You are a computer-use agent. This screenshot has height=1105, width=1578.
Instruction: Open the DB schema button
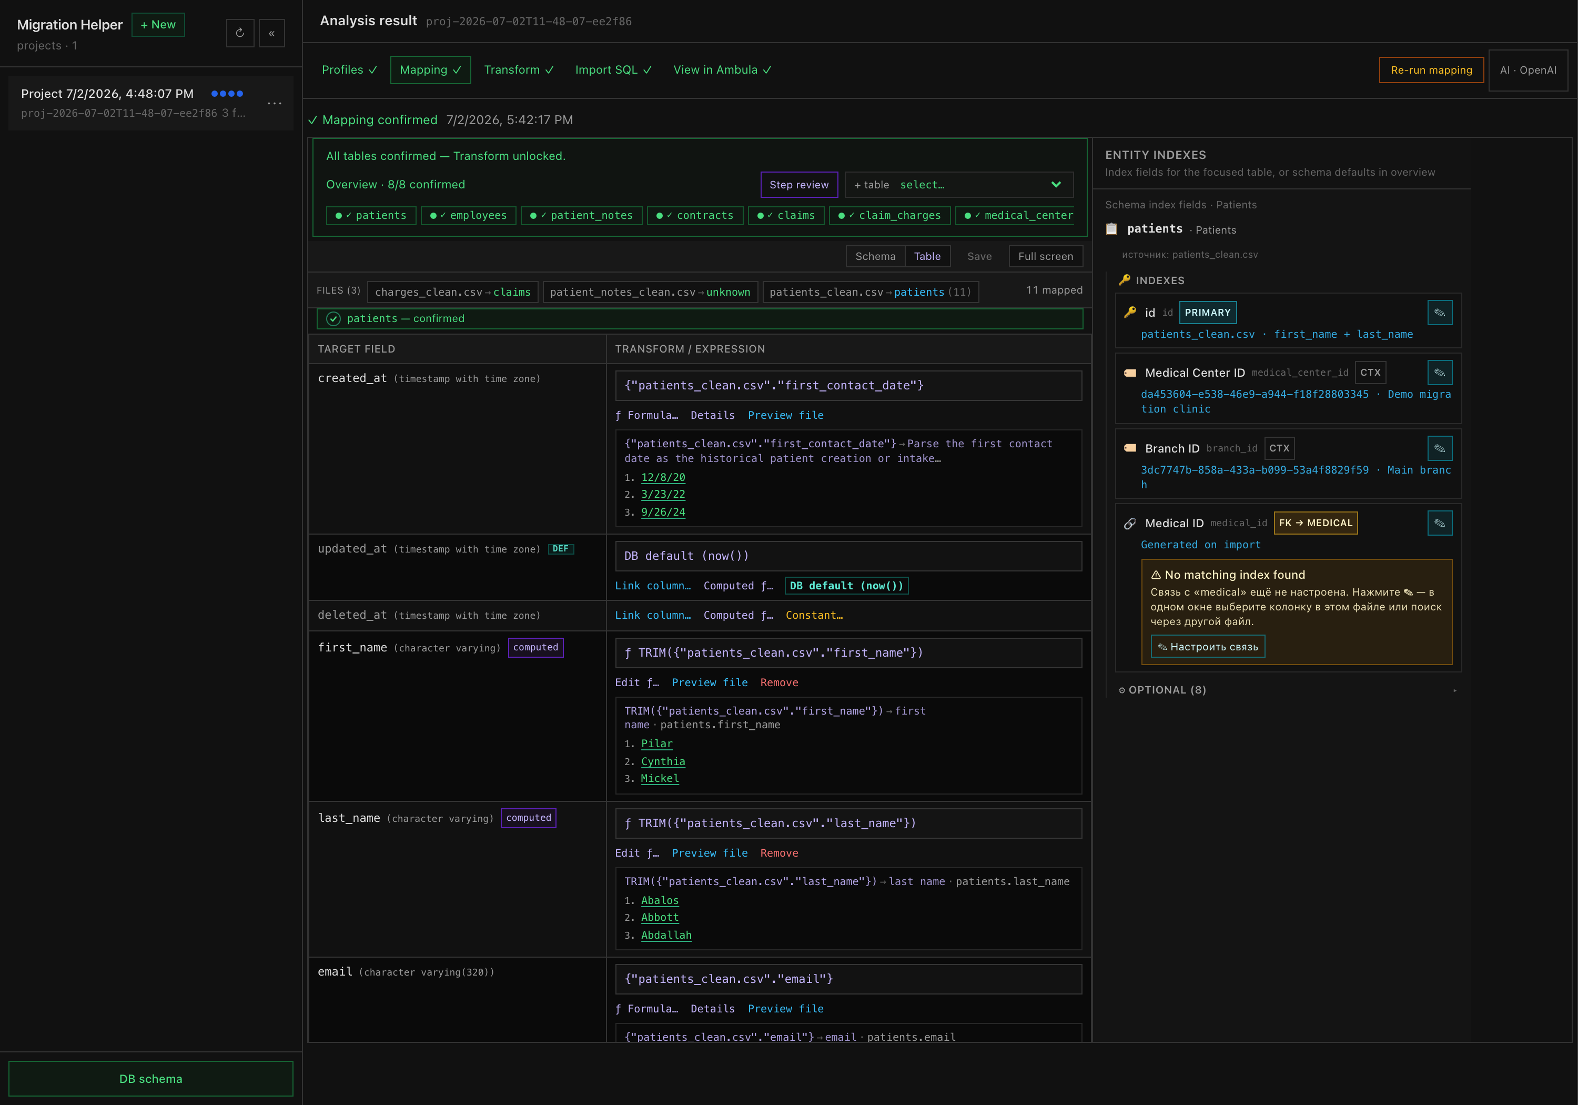(x=150, y=1079)
